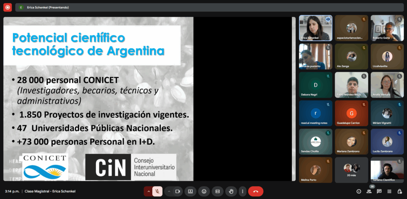Click muted mic icon on Roberto Goria tile
The height and width of the screenshot is (199, 407).
[x=399, y=19]
